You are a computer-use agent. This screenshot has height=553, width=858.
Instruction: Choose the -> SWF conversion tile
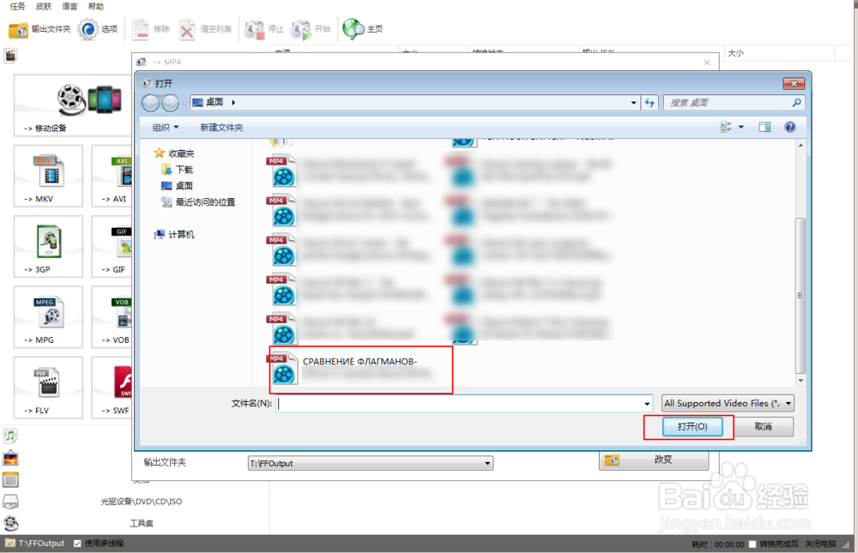(x=112, y=388)
